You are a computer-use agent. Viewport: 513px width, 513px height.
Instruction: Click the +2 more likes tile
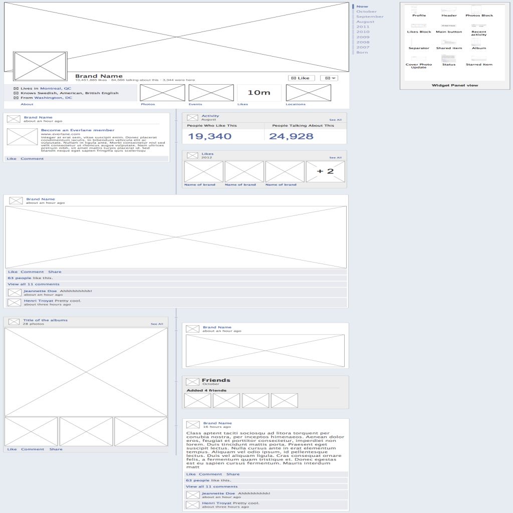pos(325,171)
